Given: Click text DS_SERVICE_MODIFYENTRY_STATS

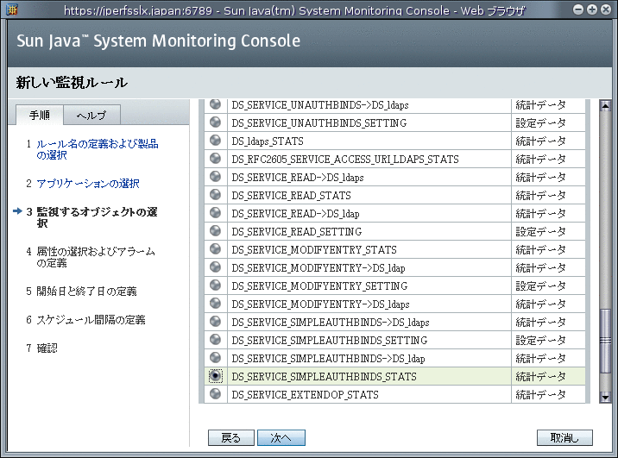Looking at the screenshot, I should (x=313, y=249).
